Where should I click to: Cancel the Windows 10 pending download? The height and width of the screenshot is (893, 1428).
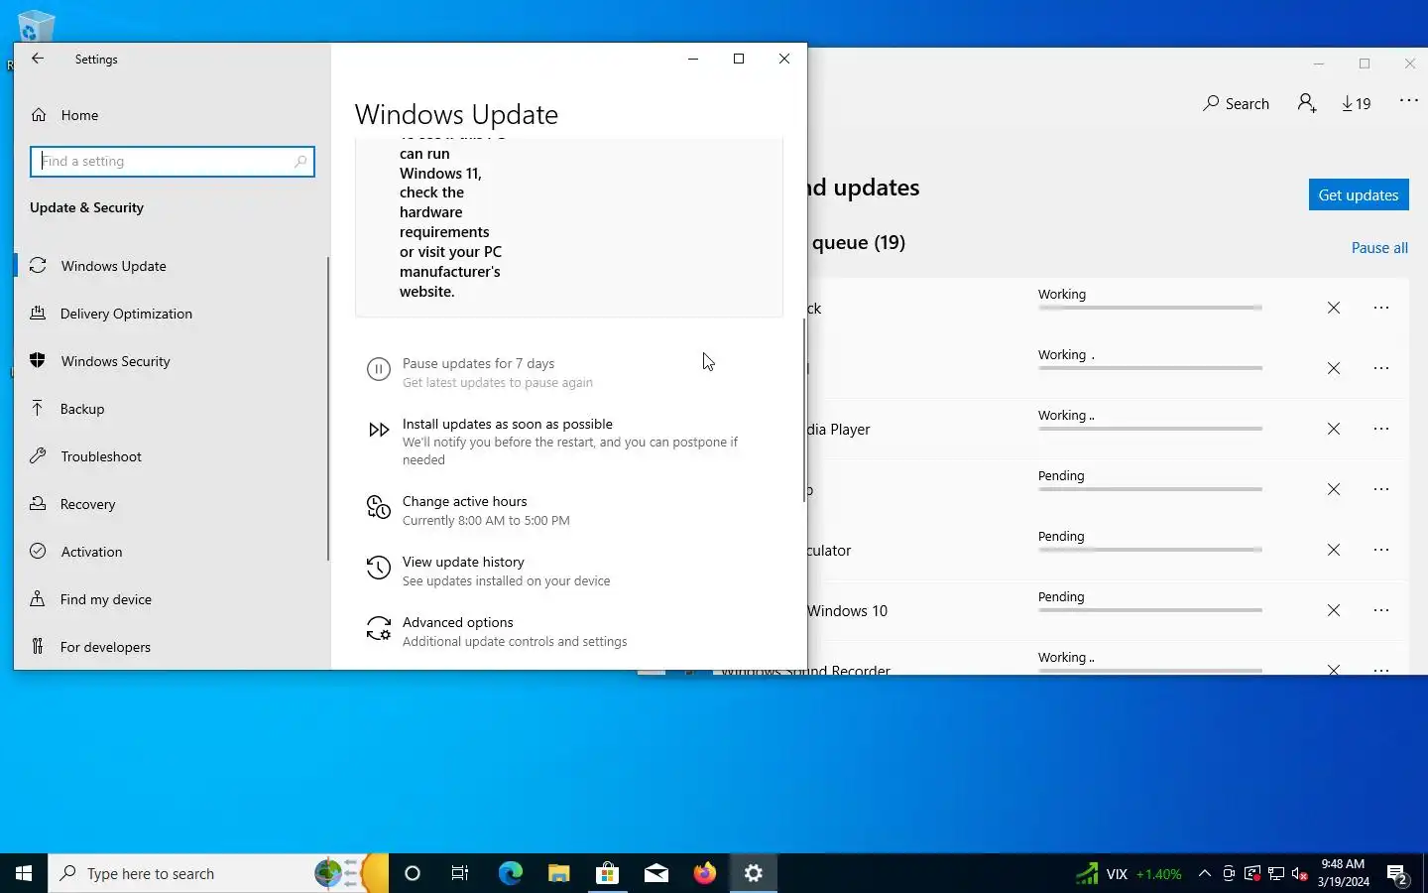[1334, 610]
